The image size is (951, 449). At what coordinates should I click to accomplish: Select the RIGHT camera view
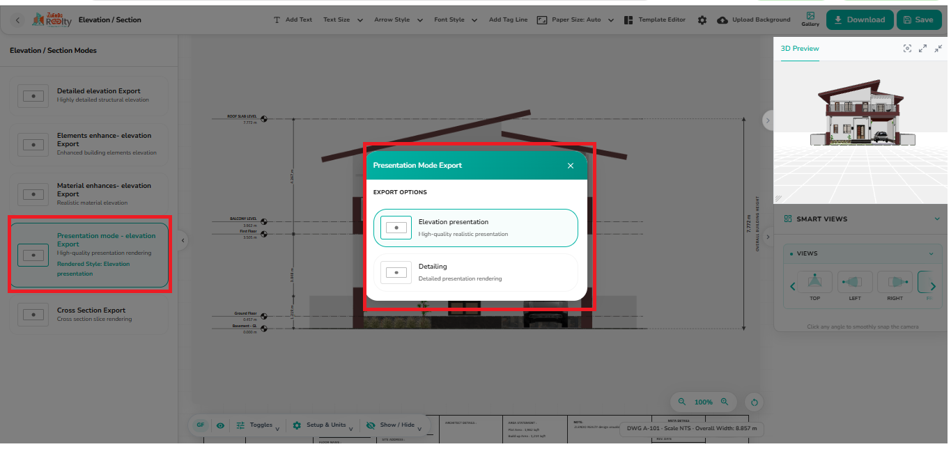tap(895, 285)
